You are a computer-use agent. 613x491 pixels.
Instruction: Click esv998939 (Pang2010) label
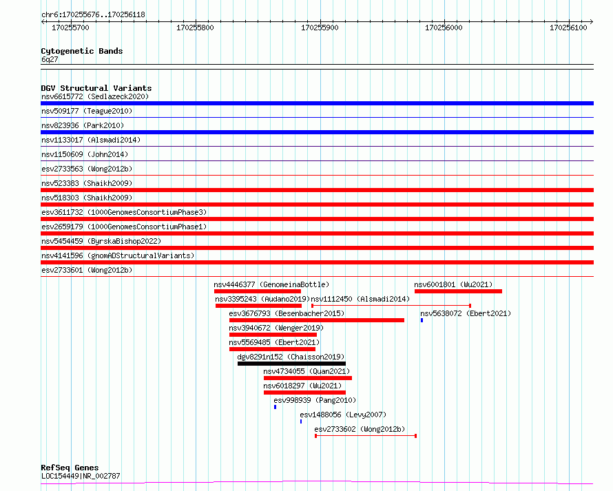tap(315, 400)
